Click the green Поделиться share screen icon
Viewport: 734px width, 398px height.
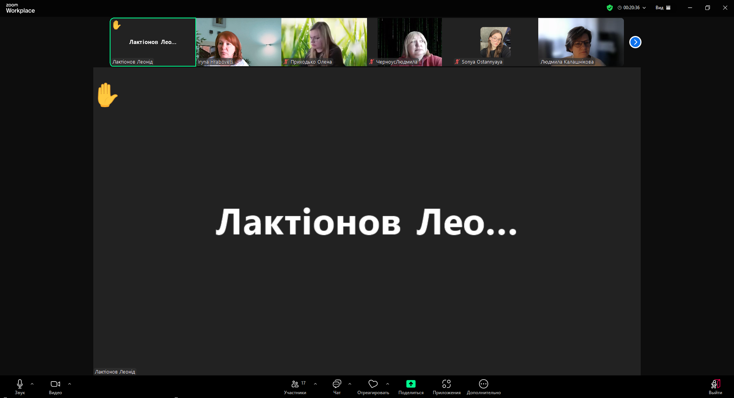411,384
